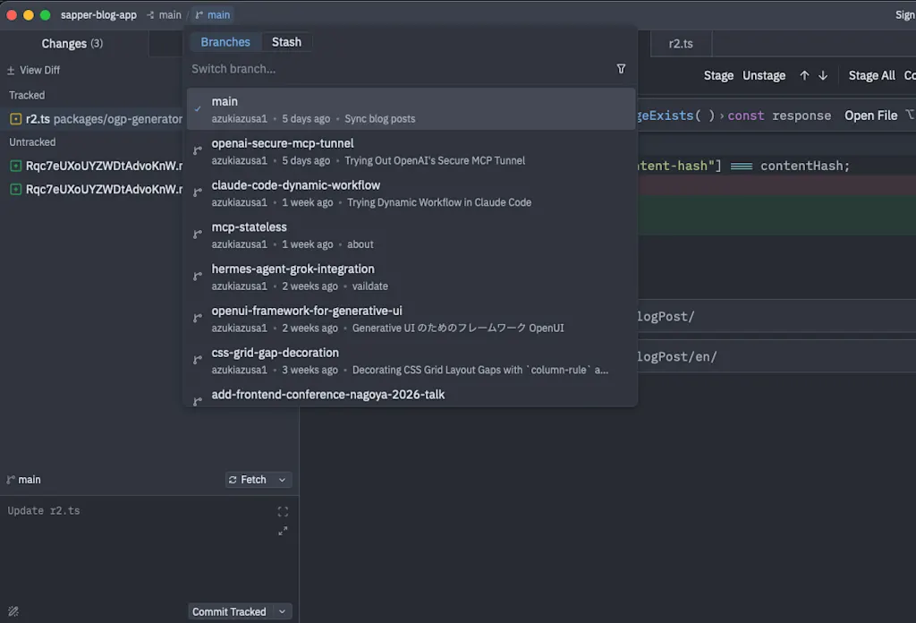Viewport: 916px width, 623px height.
Task: Click the branch icon beside css-grid-gap-decoration
Action: pyautogui.click(x=198, y=360)
